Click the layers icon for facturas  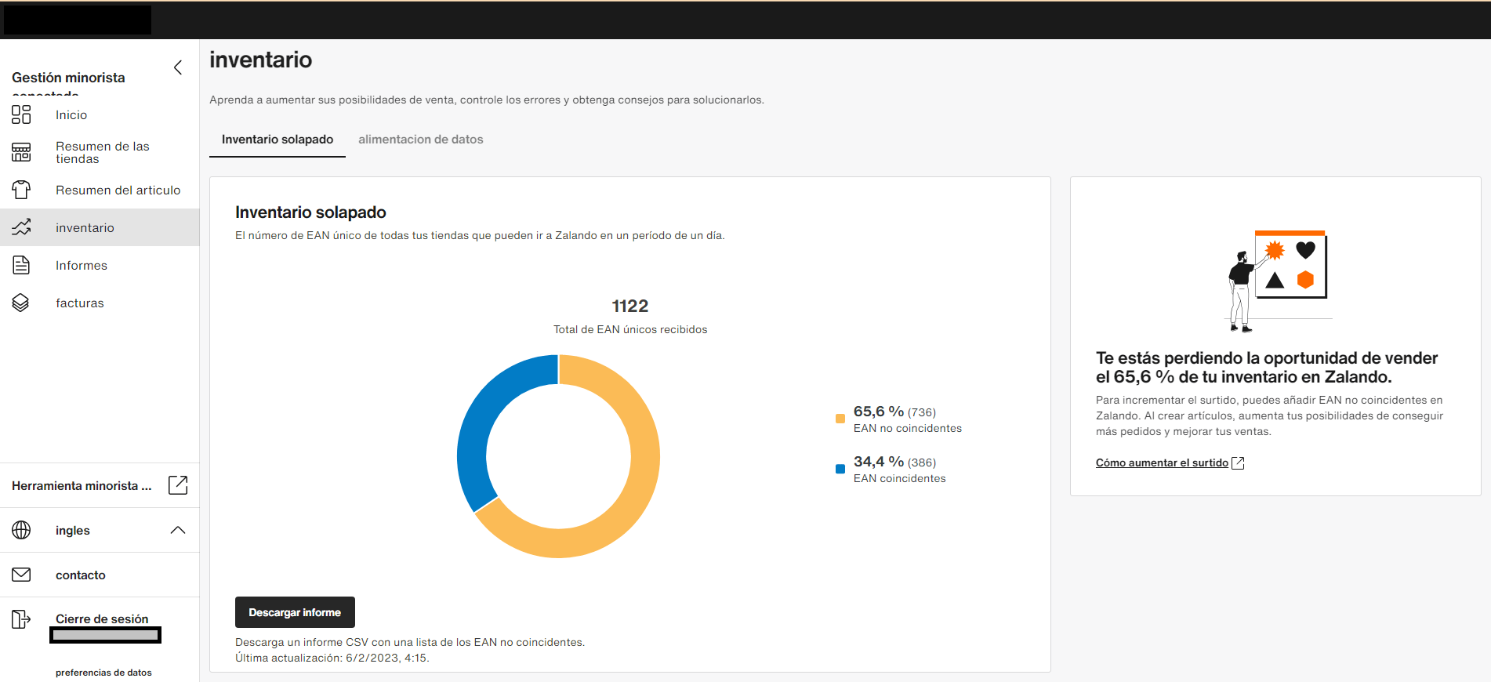click(x=21, y=303)
